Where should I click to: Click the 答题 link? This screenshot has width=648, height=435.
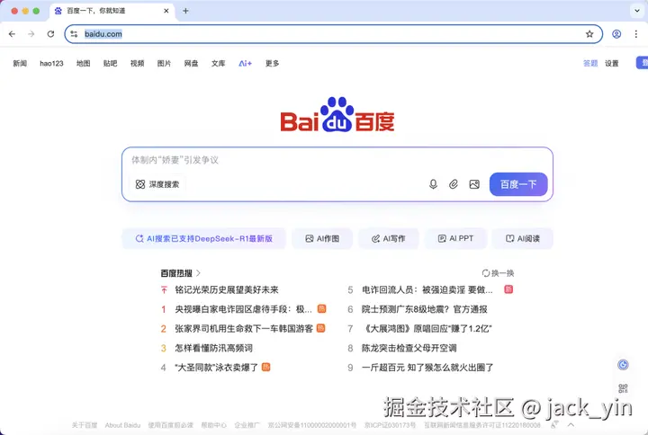(x=590, y=63)
